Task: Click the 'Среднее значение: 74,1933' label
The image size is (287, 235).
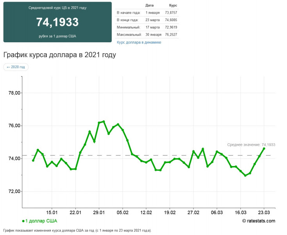Action: pyautogui.click(x=251, y=145)
